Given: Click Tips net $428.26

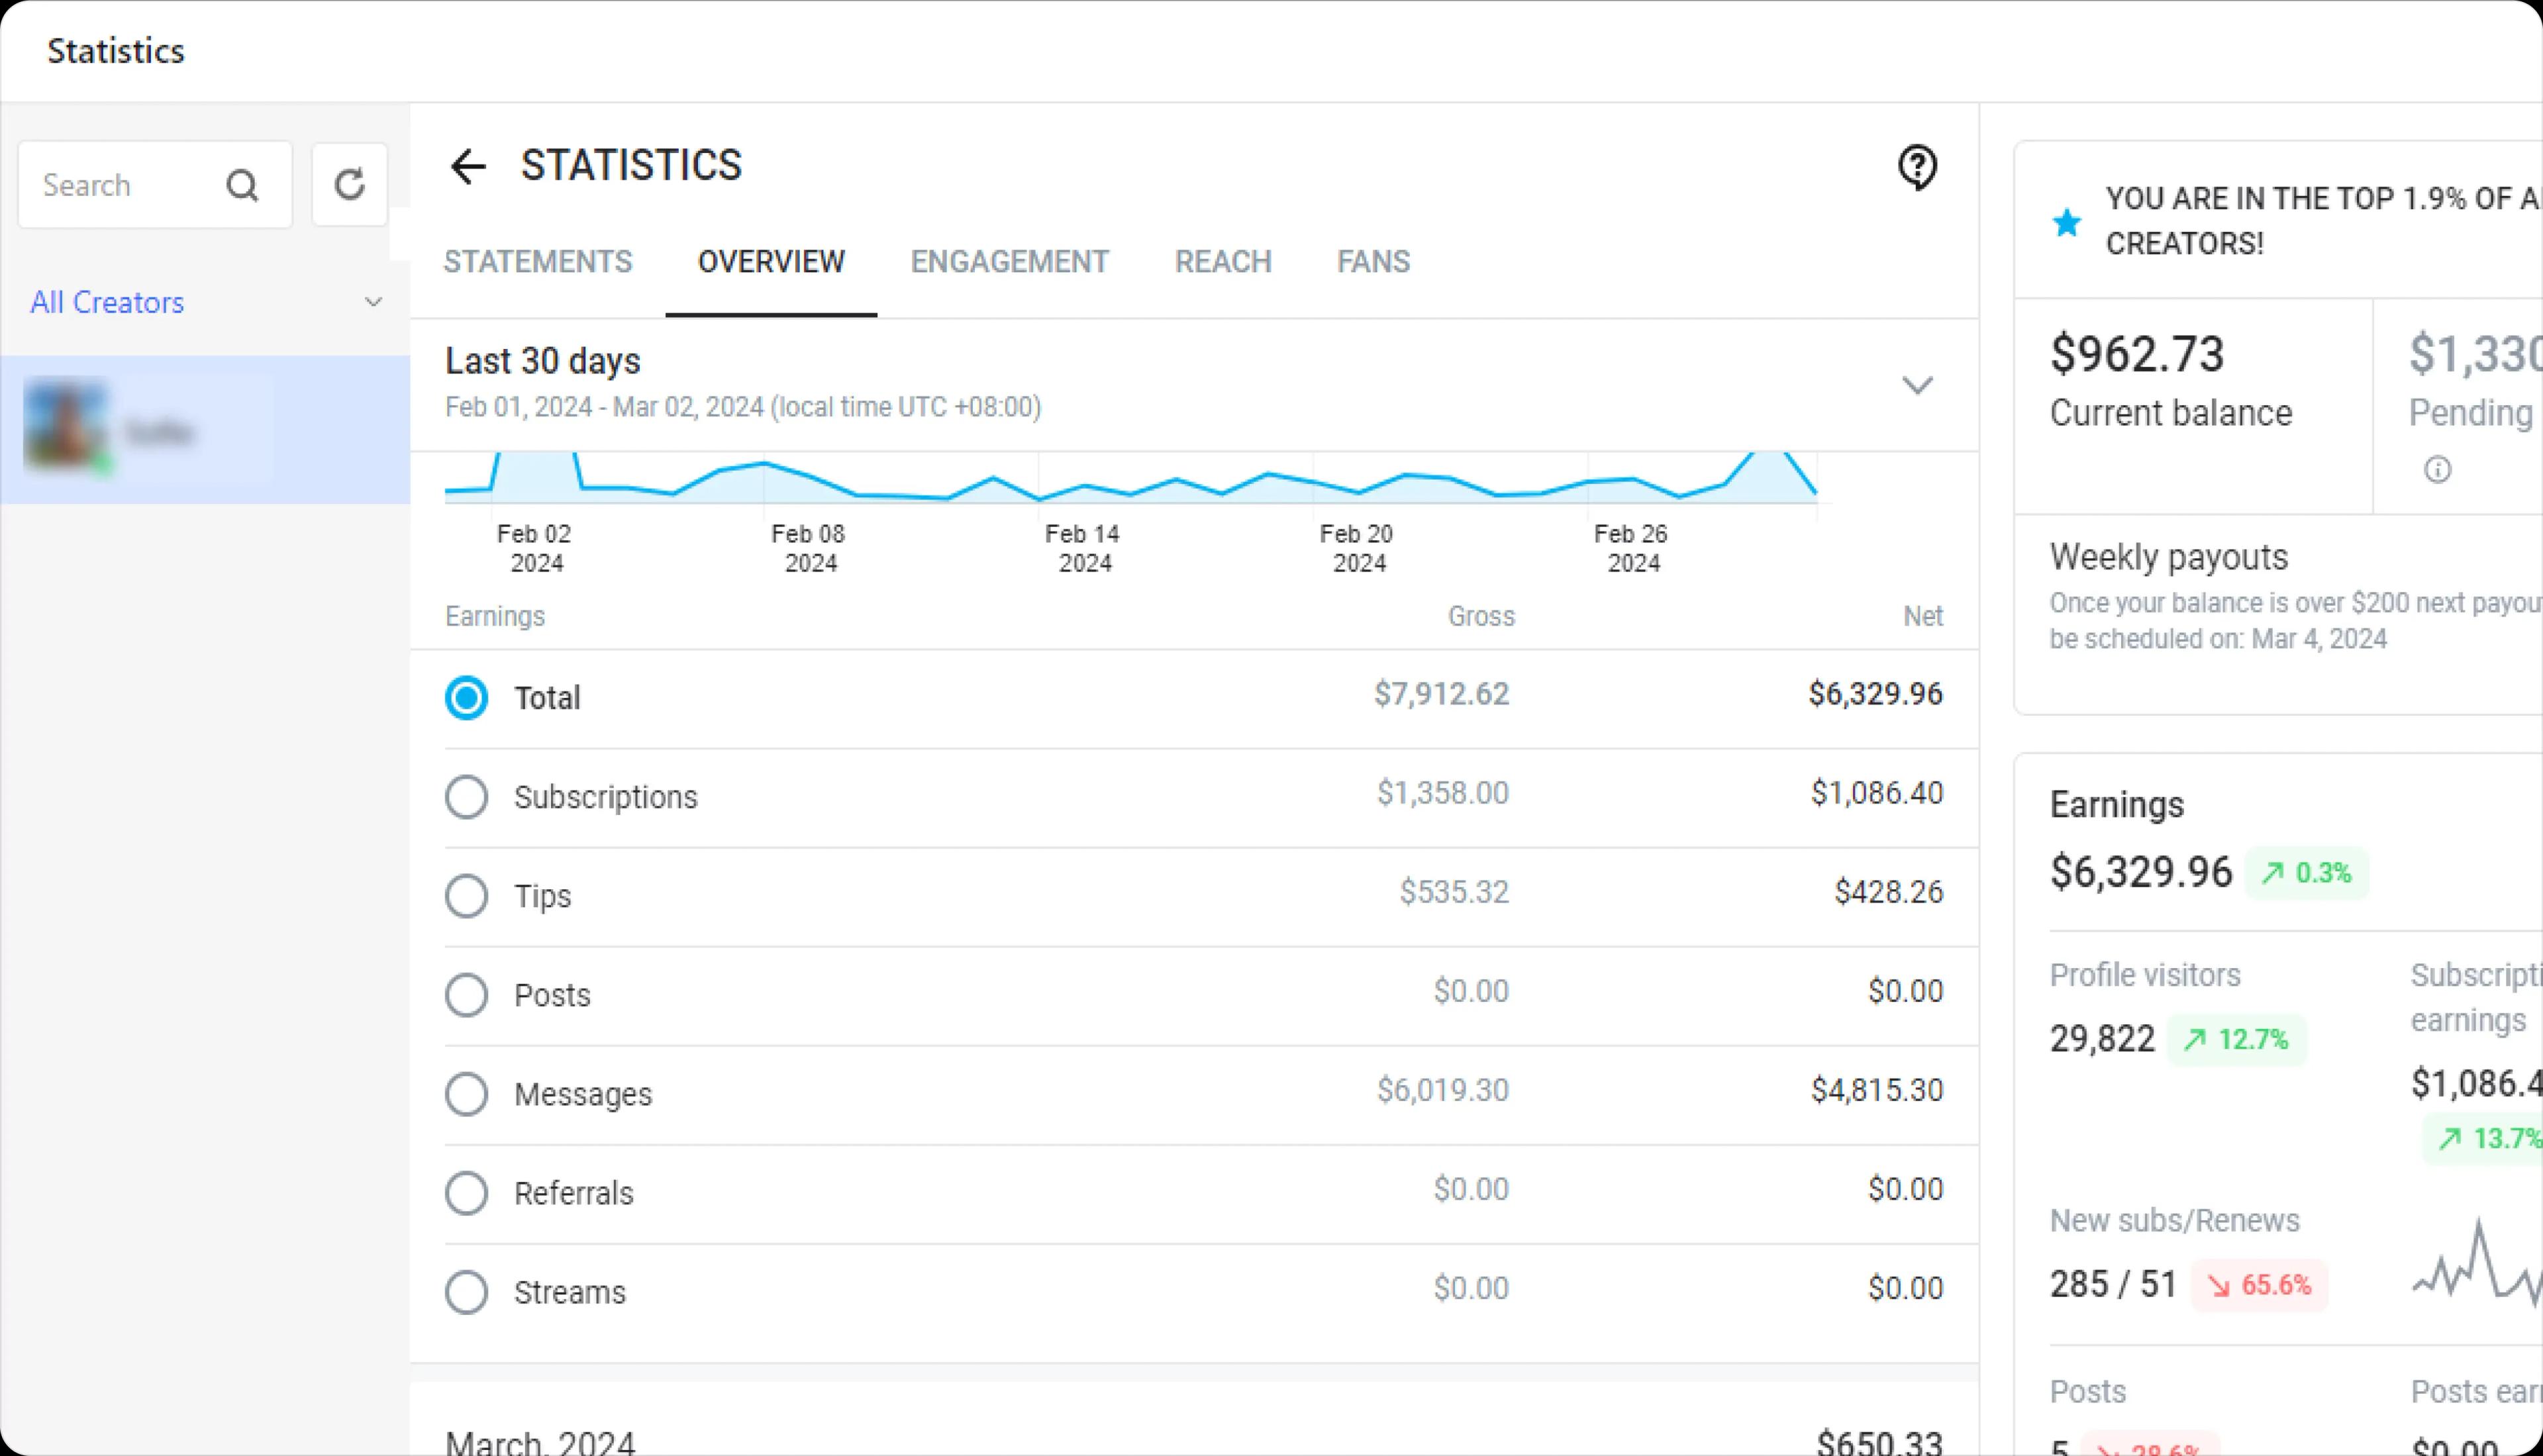Looking at the screenshot, I should click(1888, 892).
